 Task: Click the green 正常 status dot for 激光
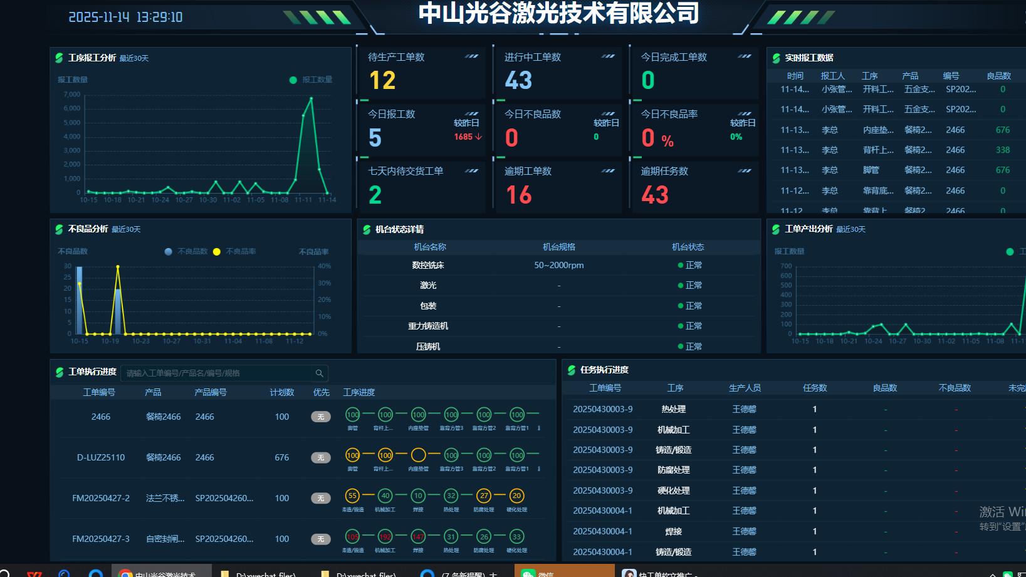tap(681, 285)
